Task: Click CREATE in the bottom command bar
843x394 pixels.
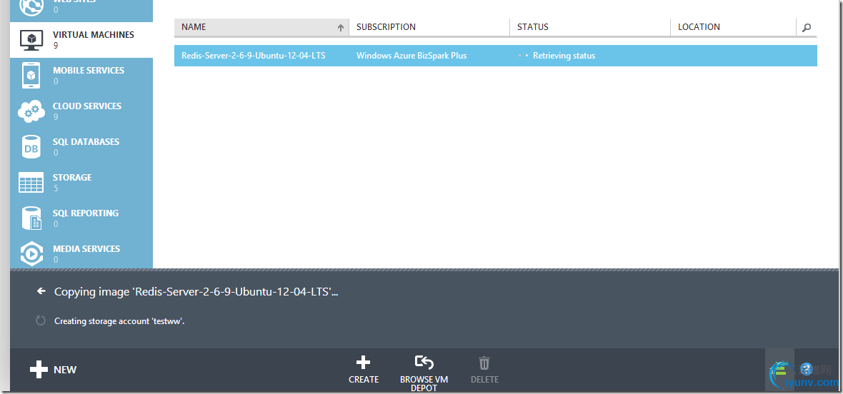Action: coord(364,370)
